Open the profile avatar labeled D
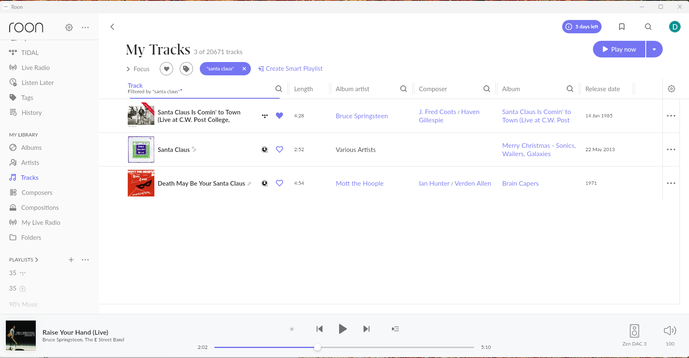The width and height of the screenshot is (689, 358). (674, 27)
